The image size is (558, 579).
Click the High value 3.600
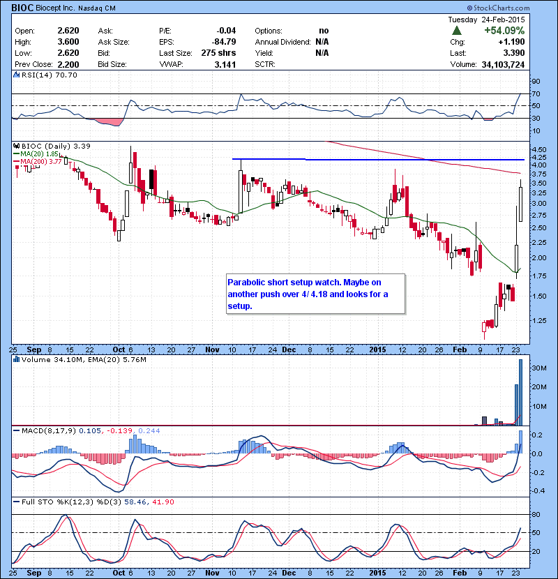click(68, 42)
